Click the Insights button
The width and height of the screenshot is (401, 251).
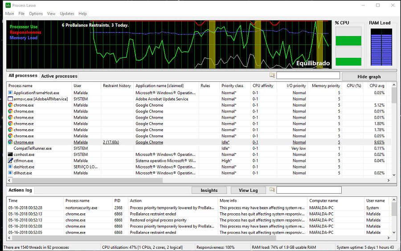tap(209, 191)
